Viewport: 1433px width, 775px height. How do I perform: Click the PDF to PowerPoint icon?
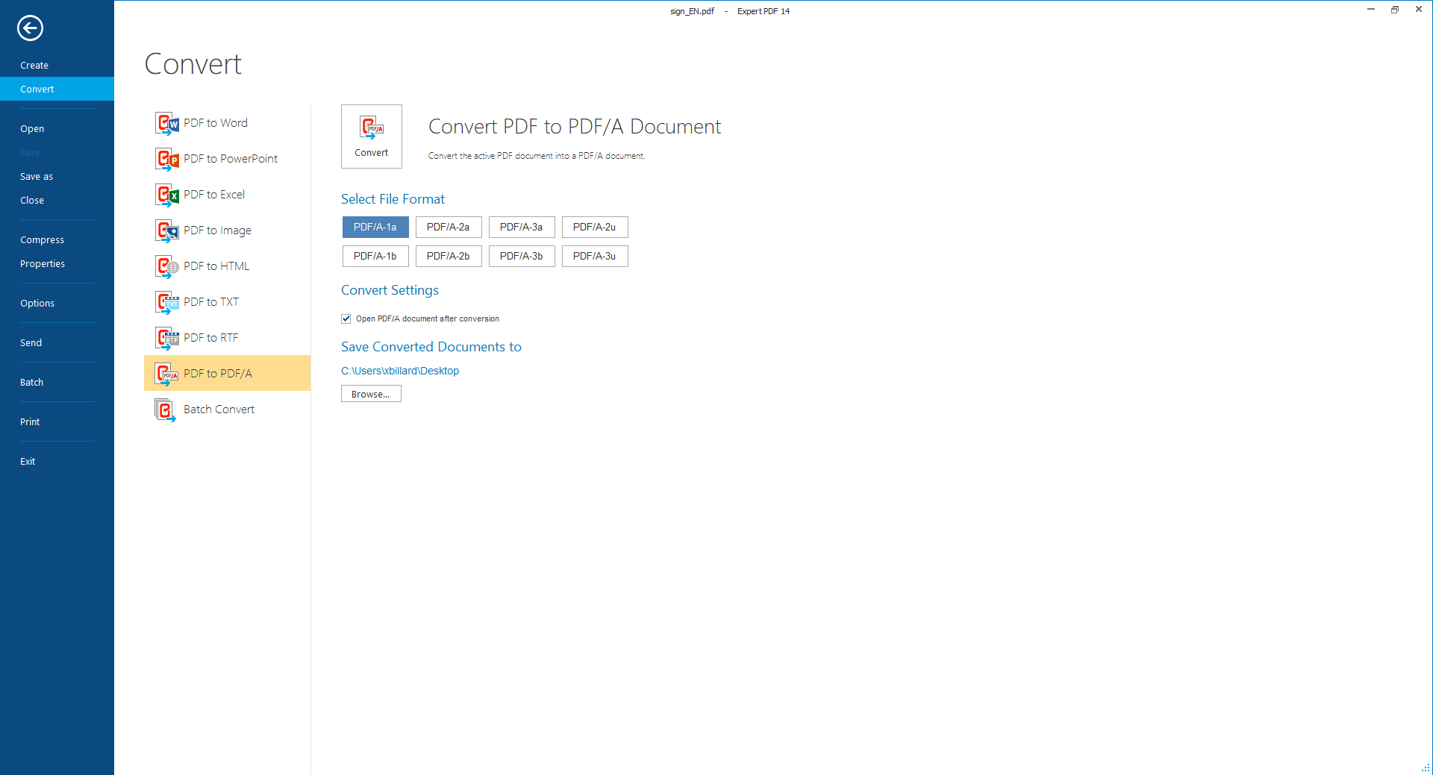tap(166, 159)
